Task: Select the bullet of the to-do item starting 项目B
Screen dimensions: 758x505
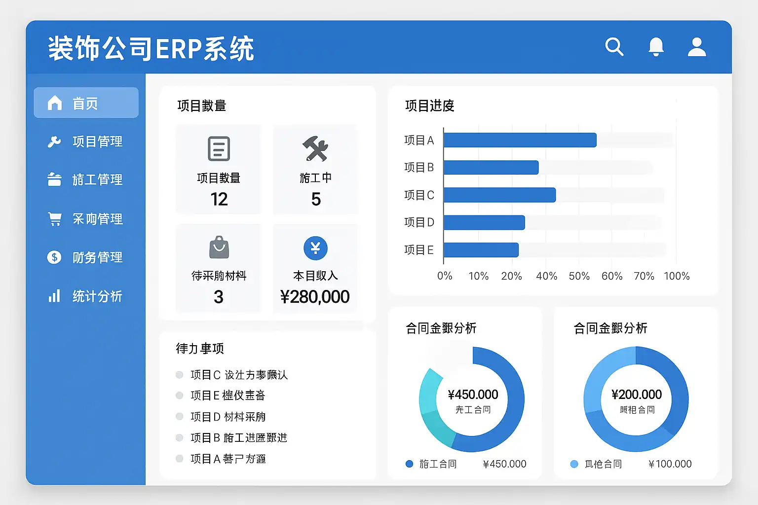Action: pos(180,437)
